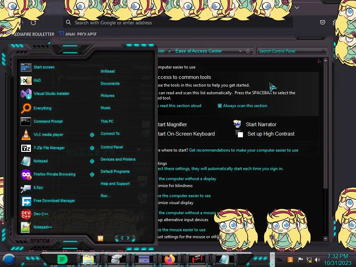Reload page in Firefox
Viewport: 356px width, 267px height.
33,23
